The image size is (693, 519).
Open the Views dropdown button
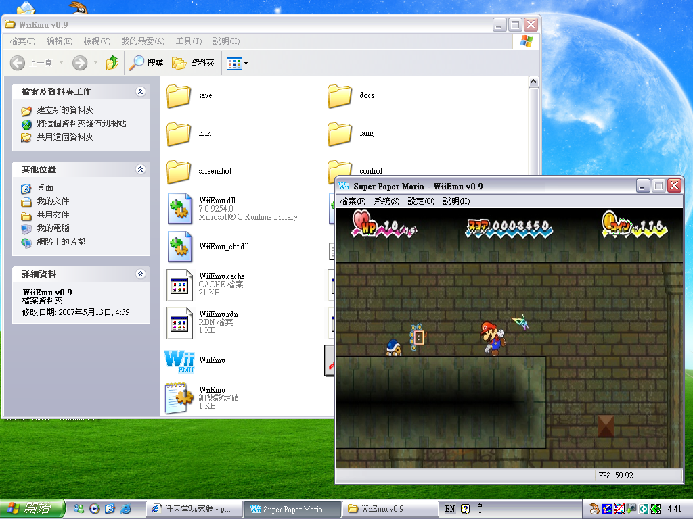(238, 63)
